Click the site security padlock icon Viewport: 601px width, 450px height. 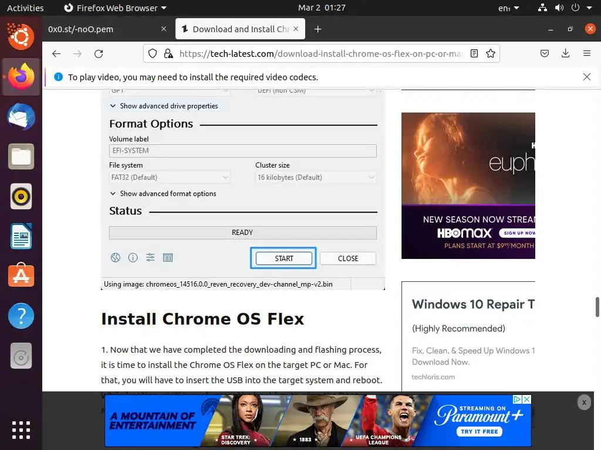tap(168, 53)
